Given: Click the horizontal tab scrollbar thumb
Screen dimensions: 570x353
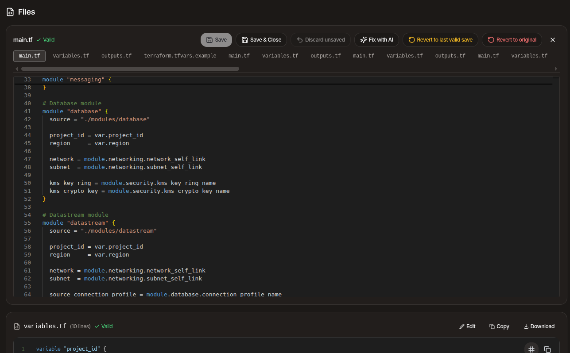Looking at the screenshot, I should (130, 69).
